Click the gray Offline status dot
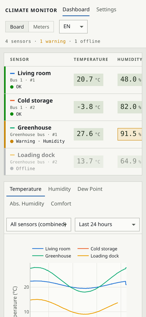 coord(12,168)
